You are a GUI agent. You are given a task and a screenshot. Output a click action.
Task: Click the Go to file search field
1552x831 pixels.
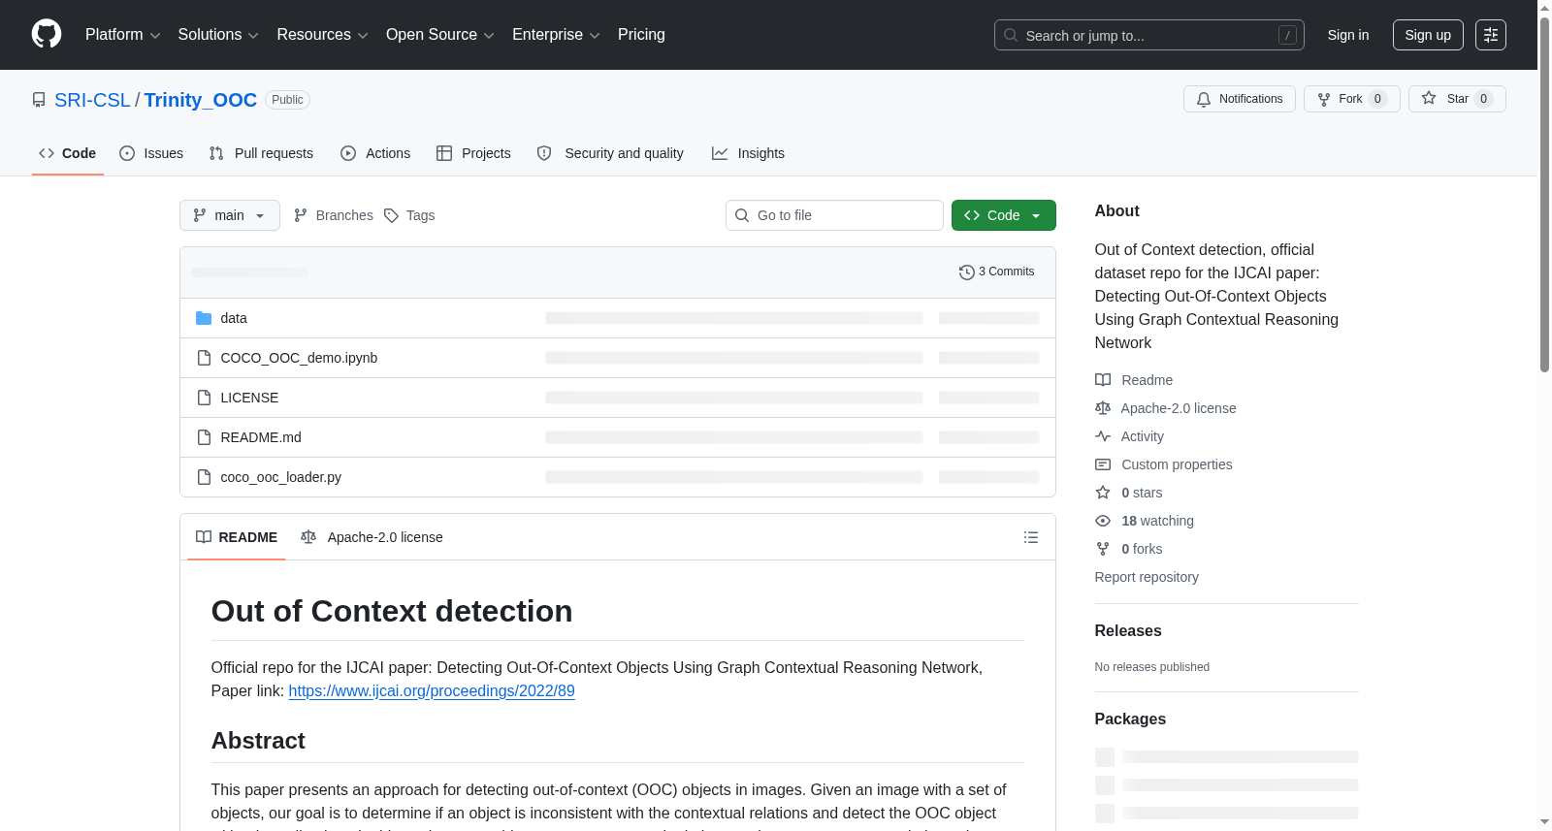click(x=834, y=215)
